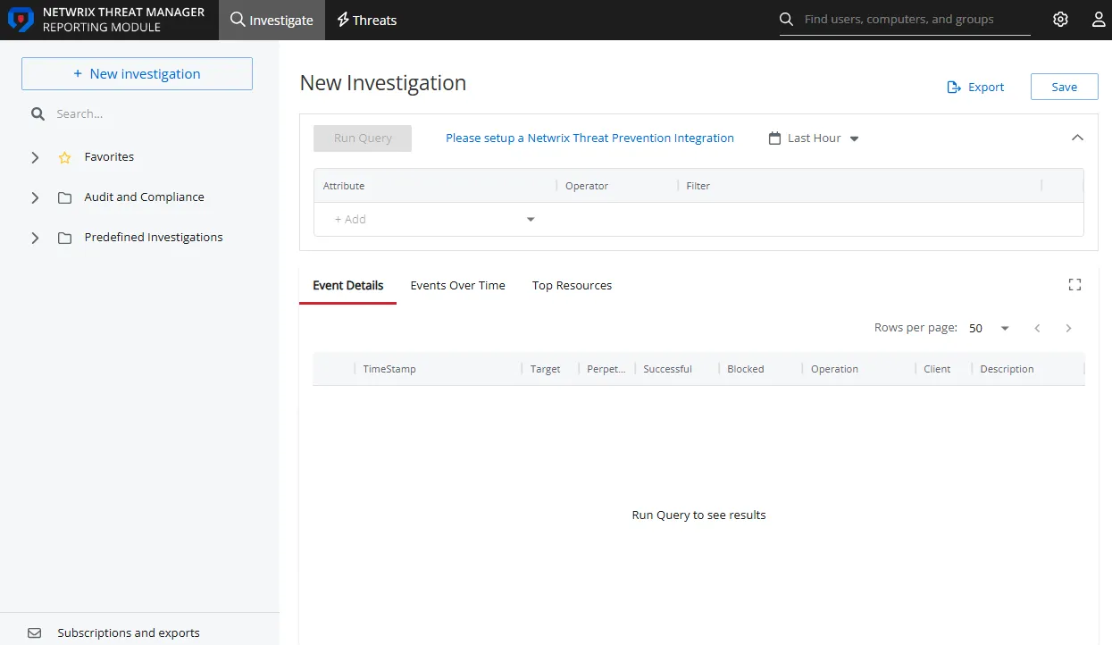Click the Run Query to see results text

698,515
